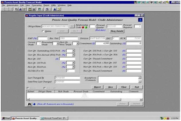Expand the Next Qtr. N/A Prob. dropdown

pos(73,67)
